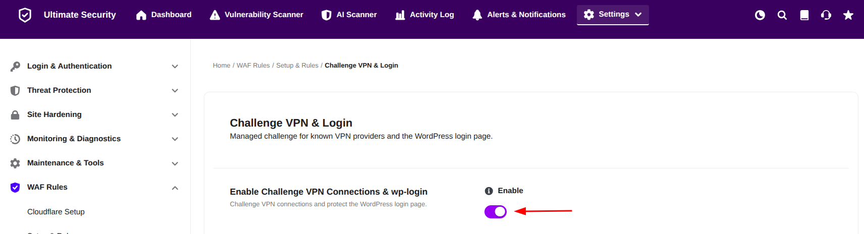
Task: Click the Settings gear icon in navbar
Action: [x=588, y=15]
